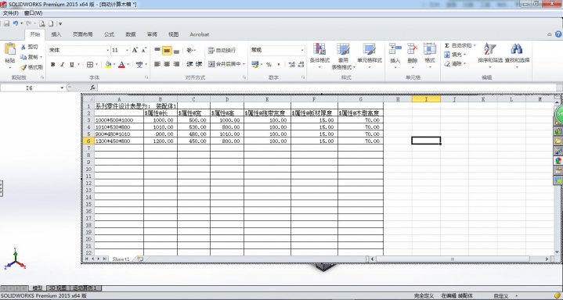Open the 文件(F) menu
The height and width of the screenshot is (300, 563).
[10, 13]
